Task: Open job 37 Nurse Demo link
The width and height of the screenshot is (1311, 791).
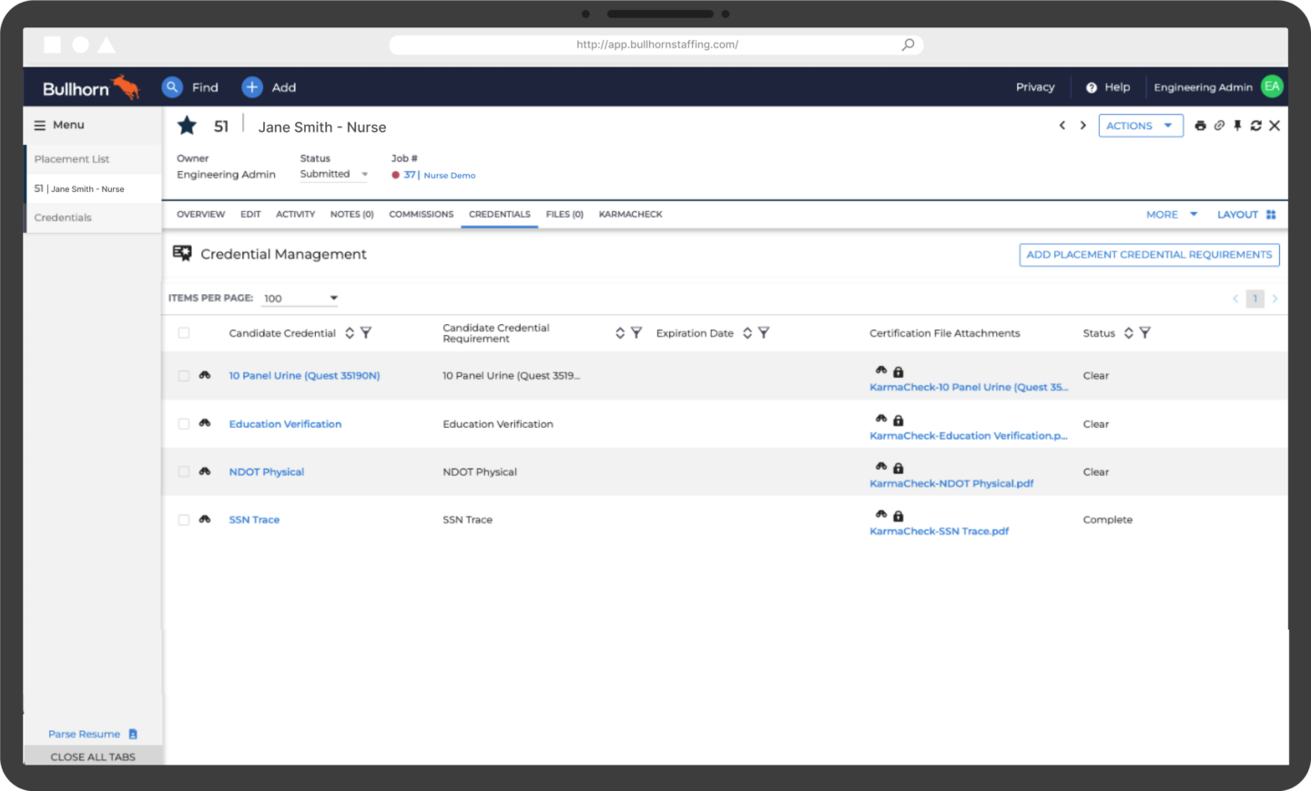Action: tap(440, 175)
